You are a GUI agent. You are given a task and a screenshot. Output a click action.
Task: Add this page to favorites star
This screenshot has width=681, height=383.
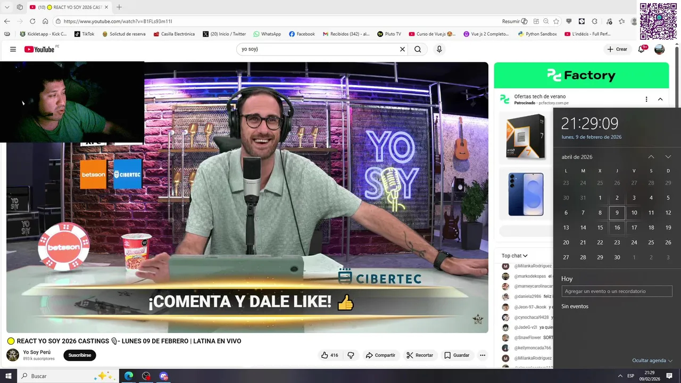tap(556, 21)
